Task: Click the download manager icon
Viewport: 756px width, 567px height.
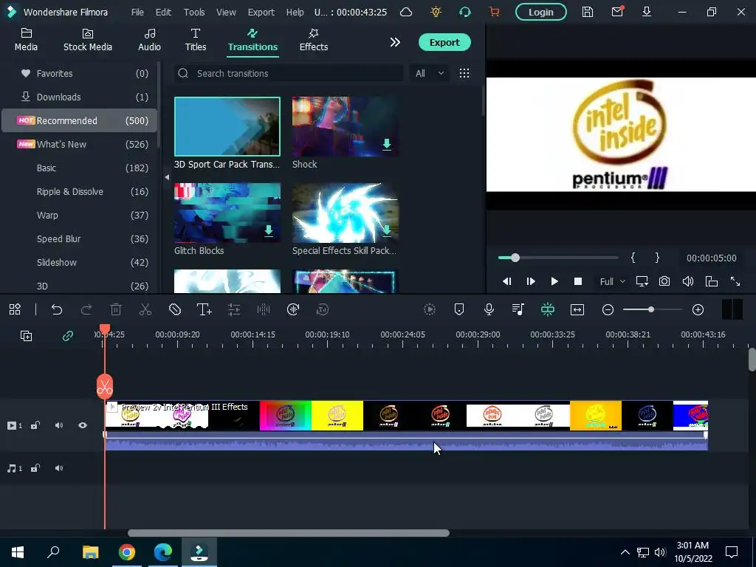Action: pos(647,12)
